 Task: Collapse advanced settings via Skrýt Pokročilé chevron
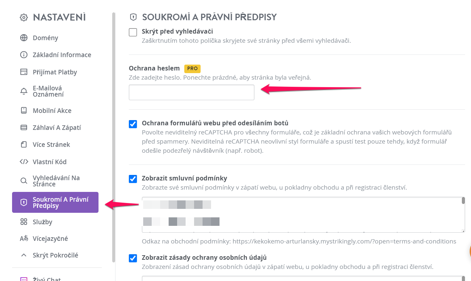[24, 255]
